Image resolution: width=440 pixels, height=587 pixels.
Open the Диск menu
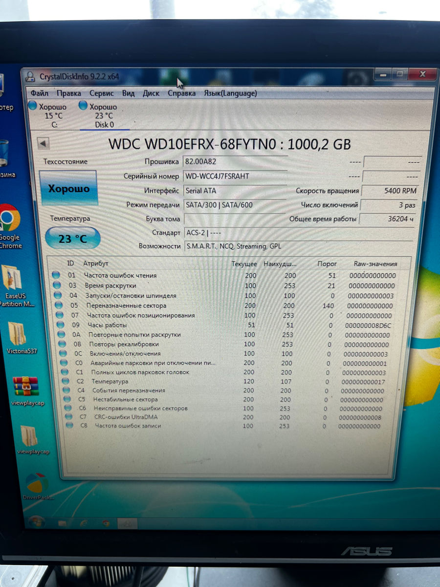point(151,93)
